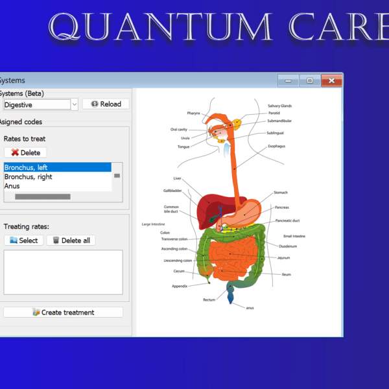Screen dimensions: 389x389
Task: Click the Gallbladder label in diagram
Action: pyautogui.click(x=172, y=191)
